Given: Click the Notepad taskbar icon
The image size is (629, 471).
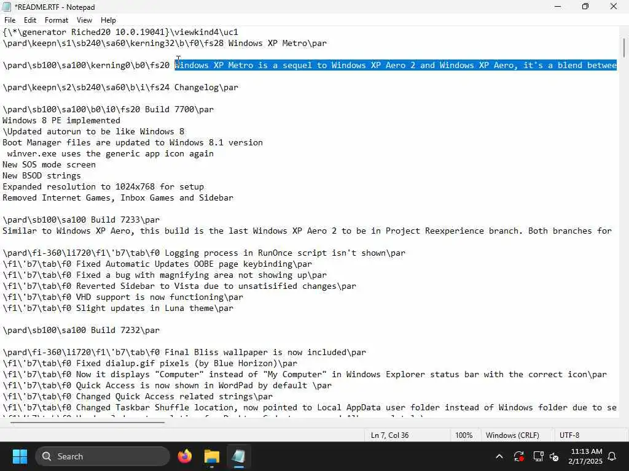Looking at the screenshot, I should point(238,456).
